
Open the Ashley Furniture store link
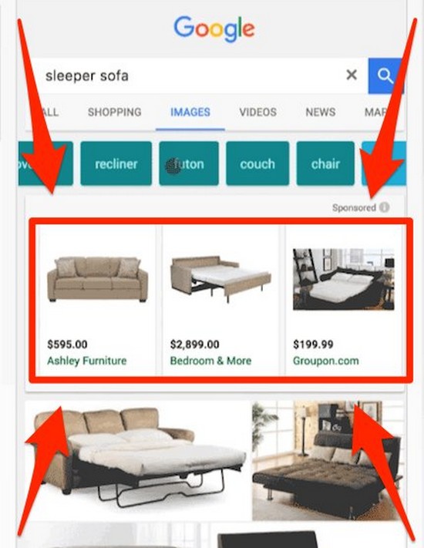pyautogui.click(x=87, y=361)
